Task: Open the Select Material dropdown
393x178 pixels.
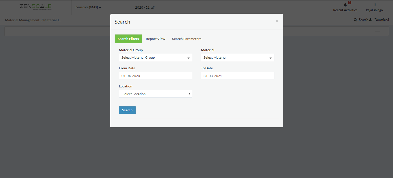Action: pyautogui.click(x=238, y=58)
